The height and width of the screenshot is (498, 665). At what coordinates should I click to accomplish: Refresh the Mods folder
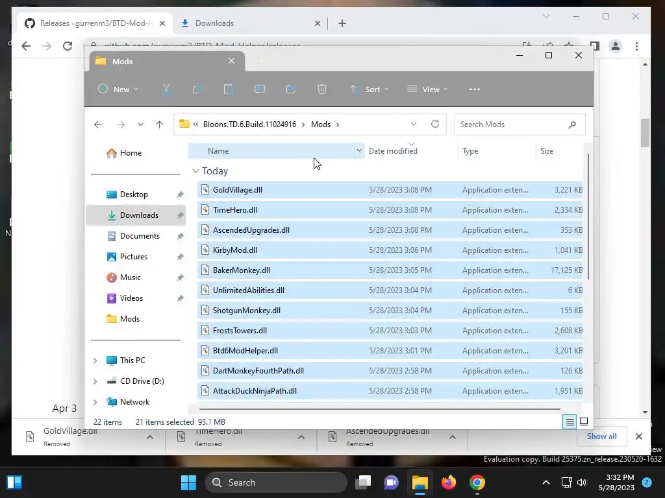tap(434, 124)
